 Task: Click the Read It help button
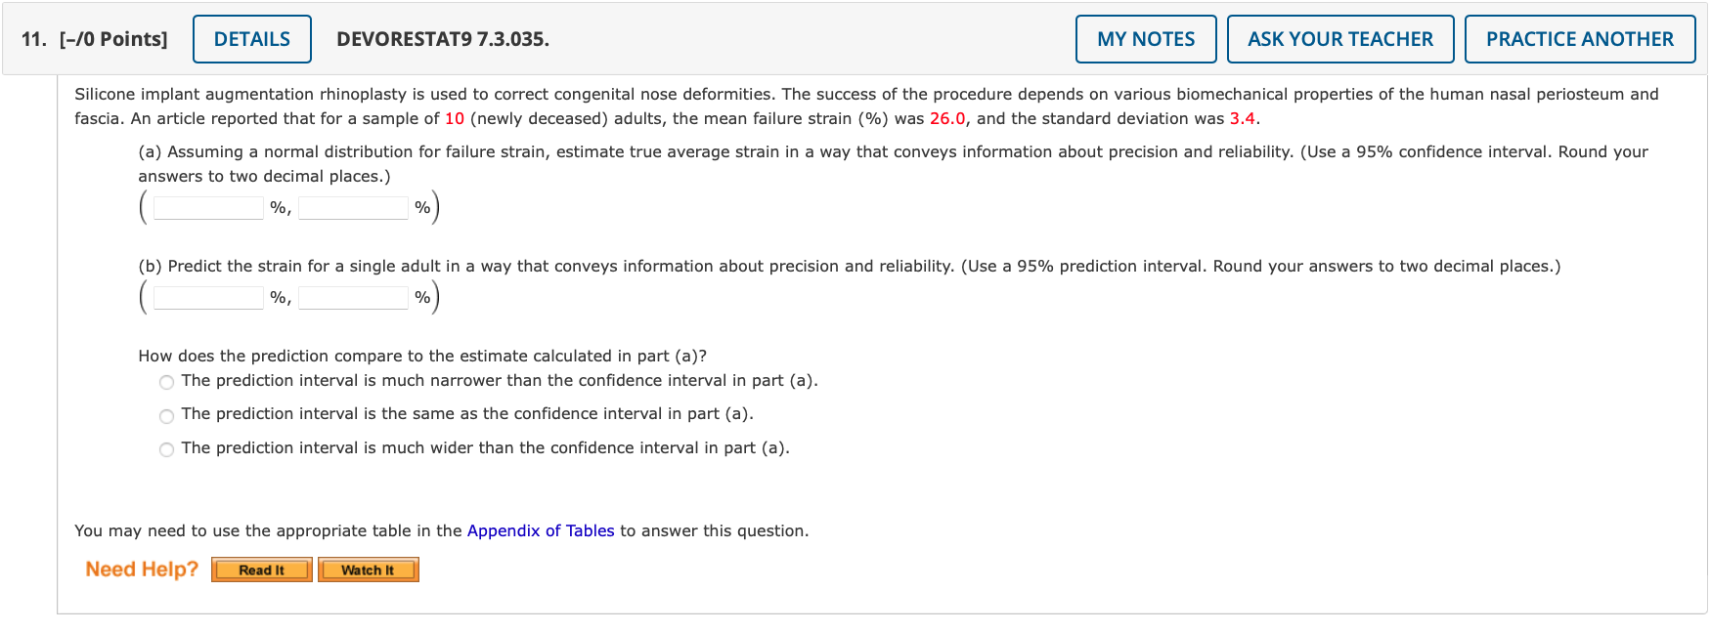261,570
